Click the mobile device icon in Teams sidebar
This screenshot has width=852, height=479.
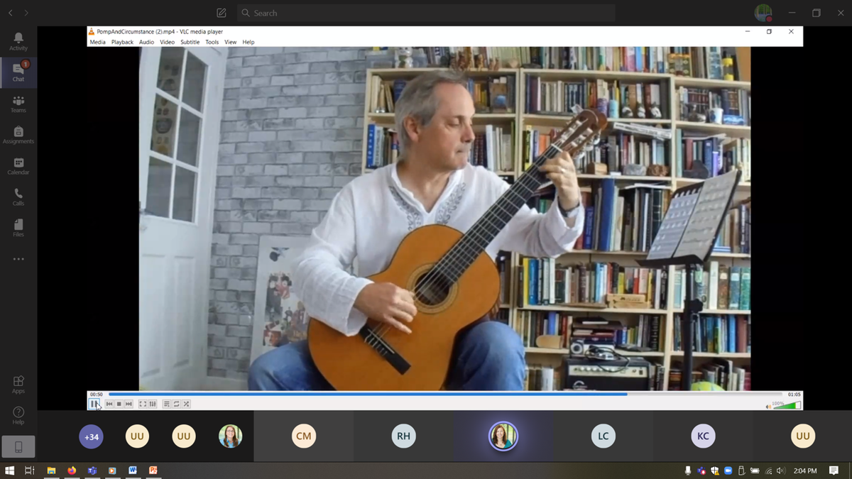(x=18, y=446)
